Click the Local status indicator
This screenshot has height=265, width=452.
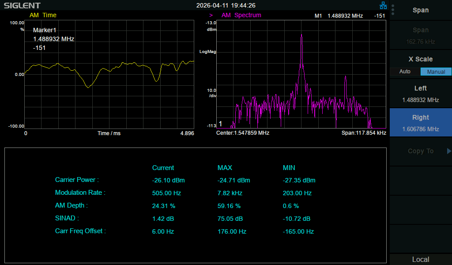point(421,259)
